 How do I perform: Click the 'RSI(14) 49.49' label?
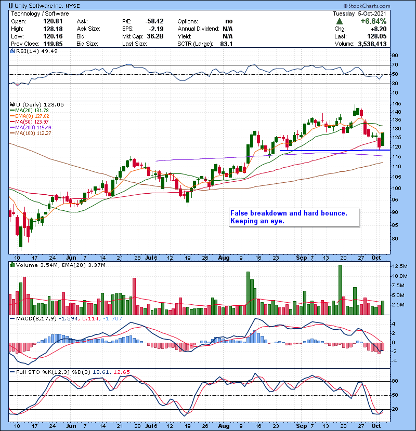coord(36,51)
